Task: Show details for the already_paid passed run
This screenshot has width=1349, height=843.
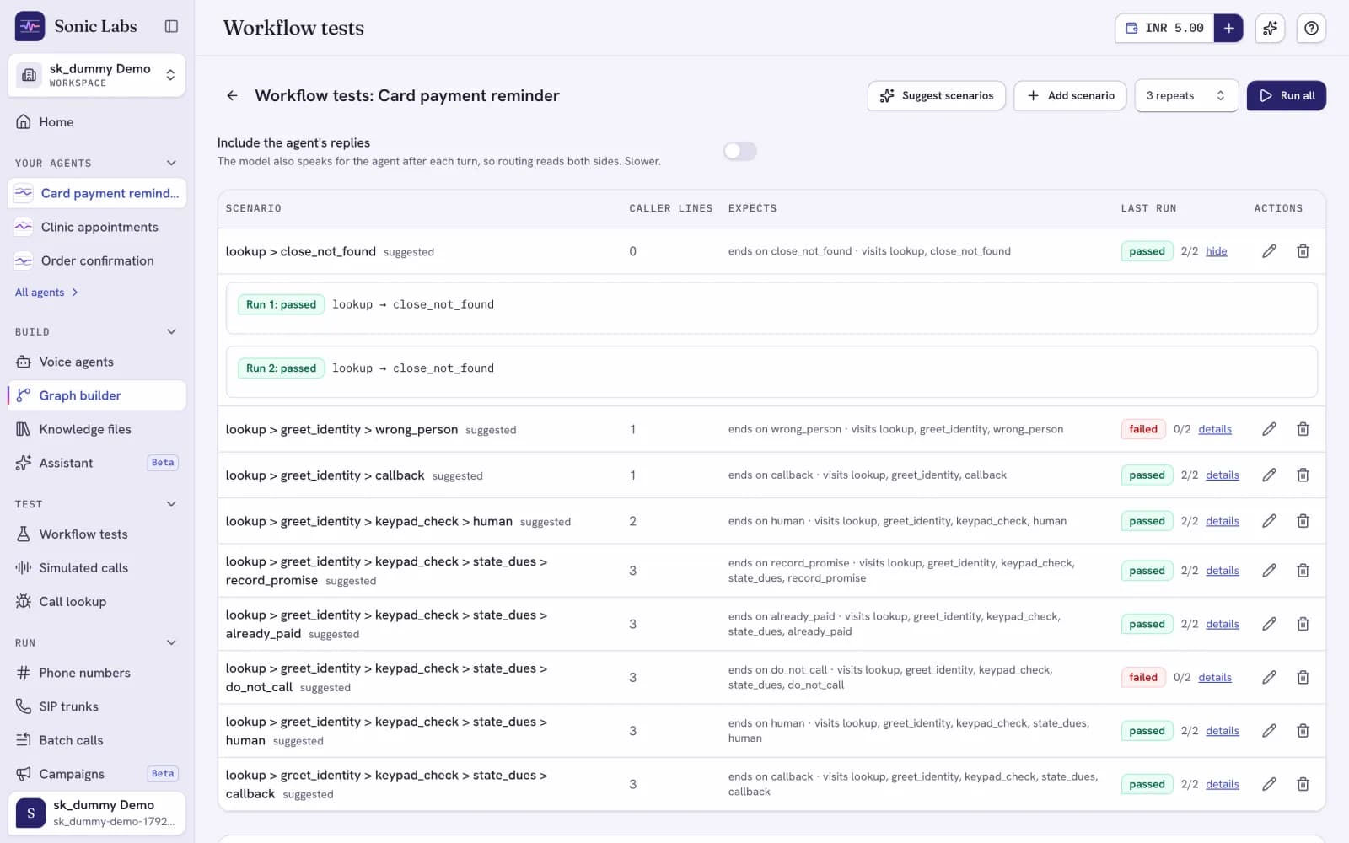Action: tap(1222, 624)
